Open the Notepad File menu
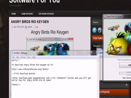Viewport: 131px width, 98px height. click(13, 57)
